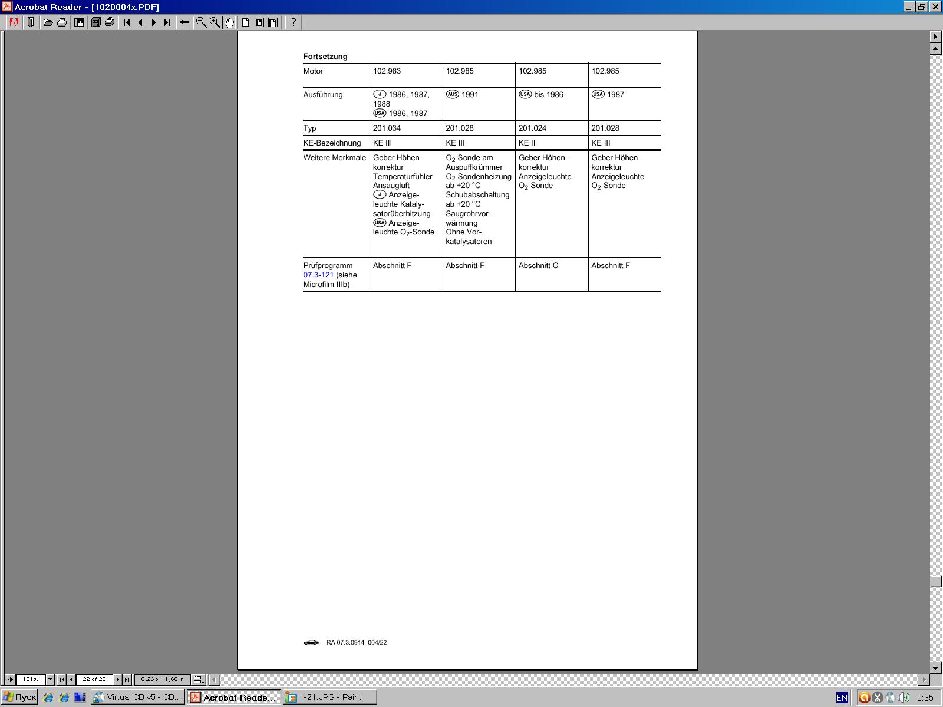Click the EN language indicator
943x707 pixels.
click(x=842, y=698)
